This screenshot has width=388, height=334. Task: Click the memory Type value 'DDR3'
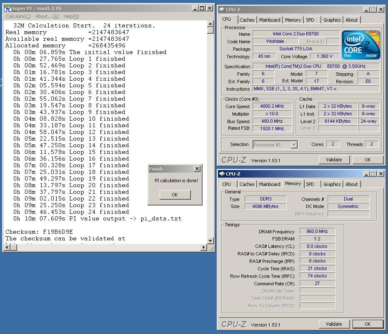(265, 199)
